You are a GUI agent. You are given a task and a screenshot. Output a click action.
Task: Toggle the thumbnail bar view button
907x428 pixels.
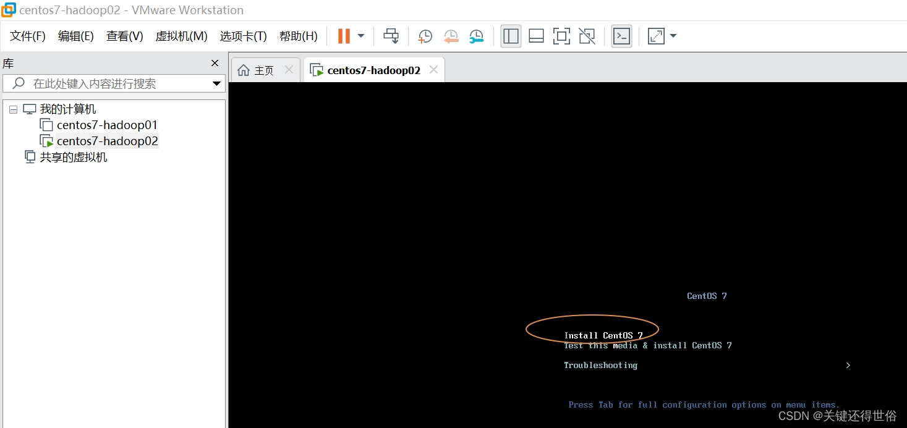(536, 36)
